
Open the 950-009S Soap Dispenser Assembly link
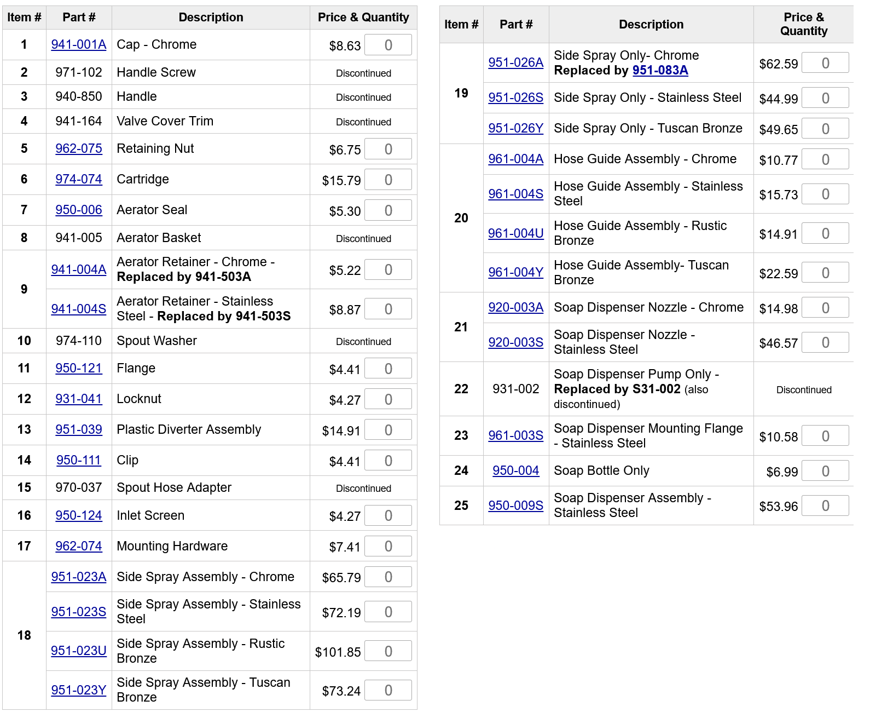[515, 506]
